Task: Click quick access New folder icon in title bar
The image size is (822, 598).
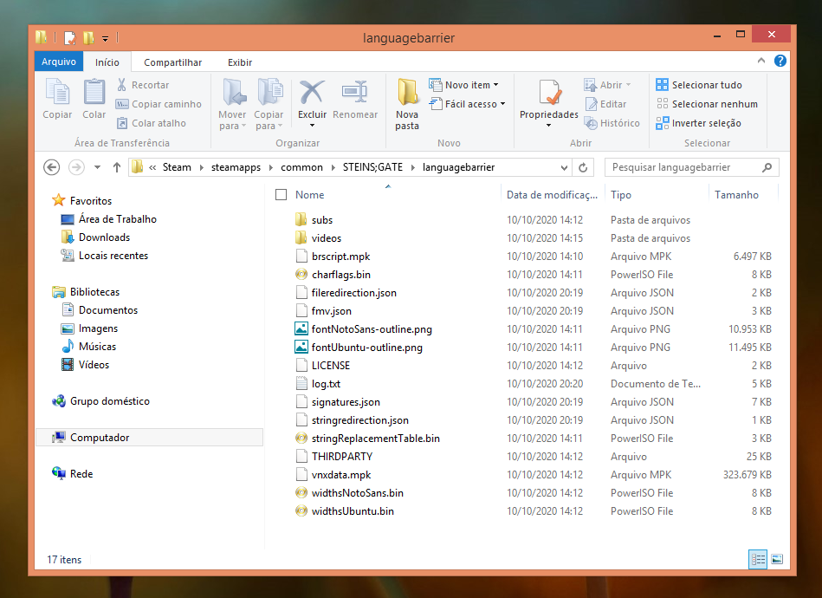Action: click(x=88, y=38)
